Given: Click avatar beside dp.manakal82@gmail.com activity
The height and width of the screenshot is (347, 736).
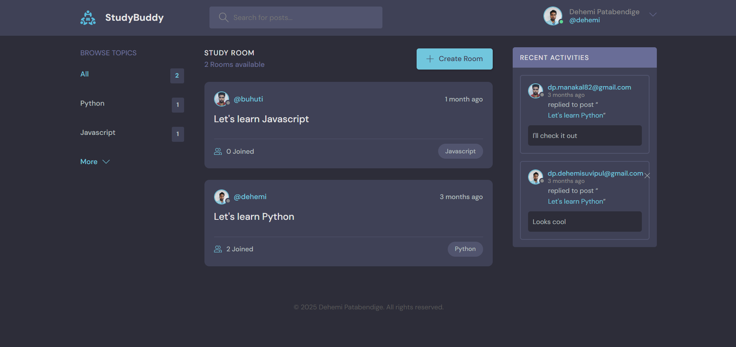Looking at the screenshot, I should pyautogui.click(x=535, y=91).
